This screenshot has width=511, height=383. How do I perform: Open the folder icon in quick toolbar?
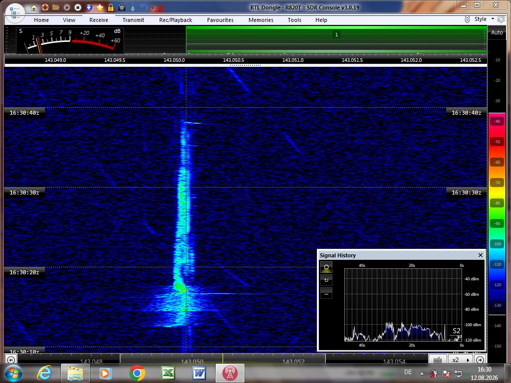(x=56, y=7)
